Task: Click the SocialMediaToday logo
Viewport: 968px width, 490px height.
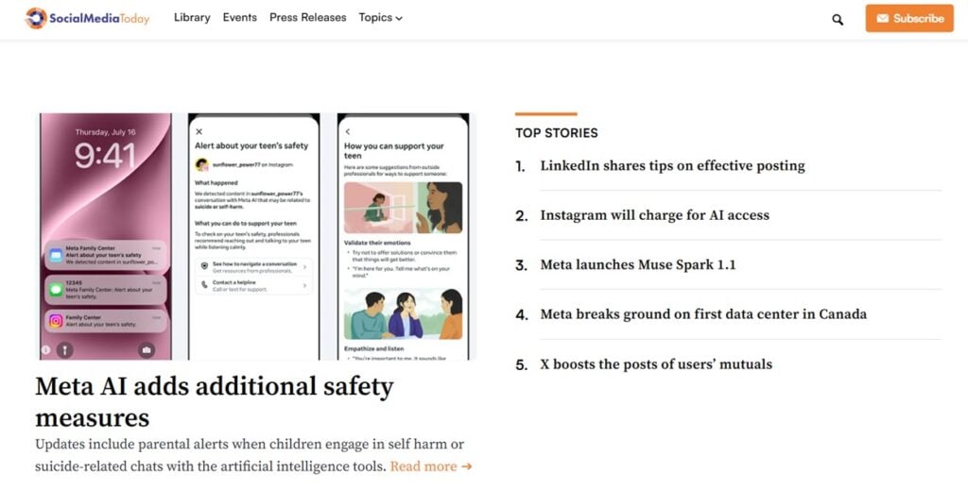Action: coord(87,18)
